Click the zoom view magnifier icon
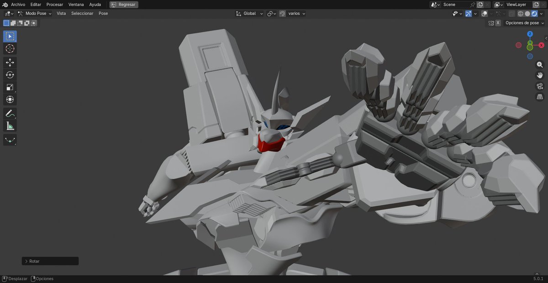This screenshot has width=548, height=283. 540,65
